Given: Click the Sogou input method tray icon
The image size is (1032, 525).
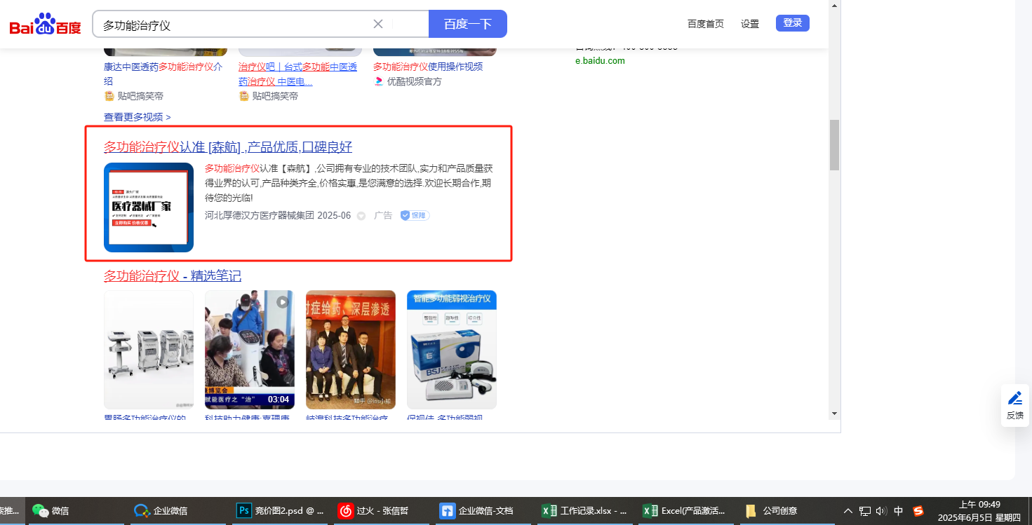Looking at the screenshot, I should click(x=918, y=511).
